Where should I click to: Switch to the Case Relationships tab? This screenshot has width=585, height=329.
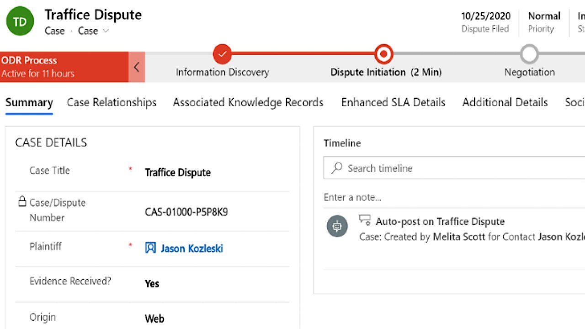coord(112,102)
